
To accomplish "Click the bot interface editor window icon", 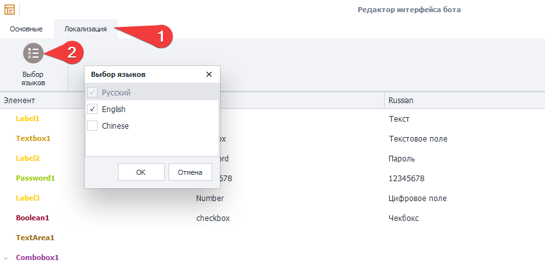I will [x=10, y=10].
